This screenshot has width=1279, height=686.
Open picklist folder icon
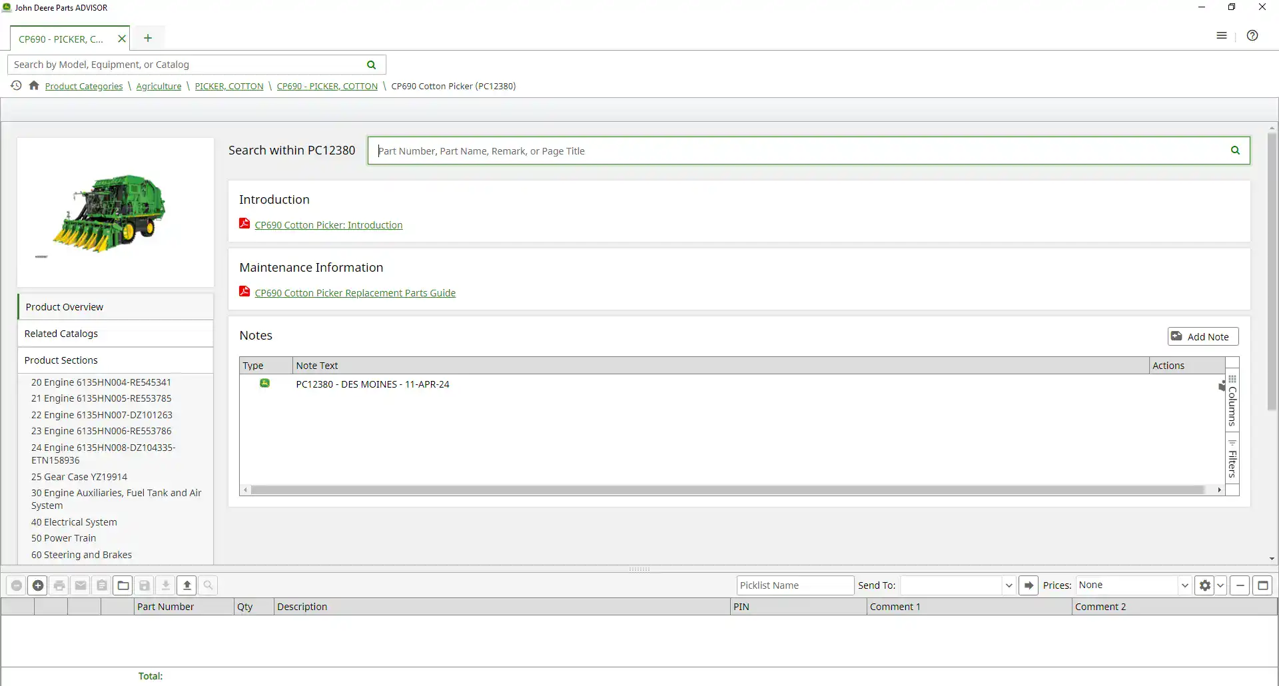tap(123, 585)
